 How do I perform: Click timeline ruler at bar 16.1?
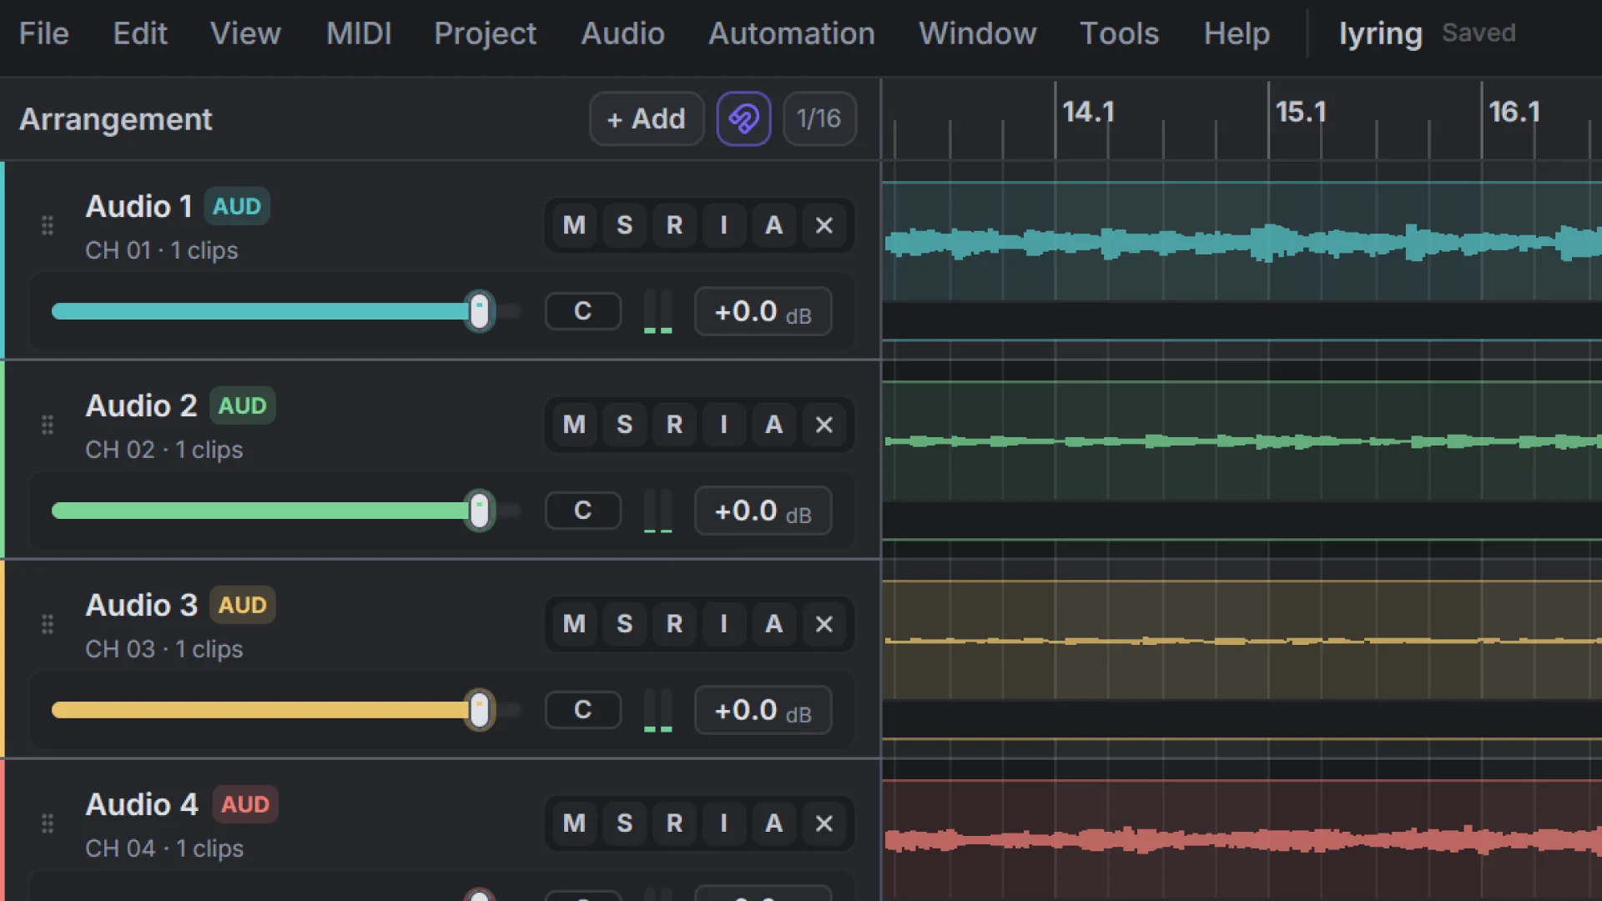1514,112
